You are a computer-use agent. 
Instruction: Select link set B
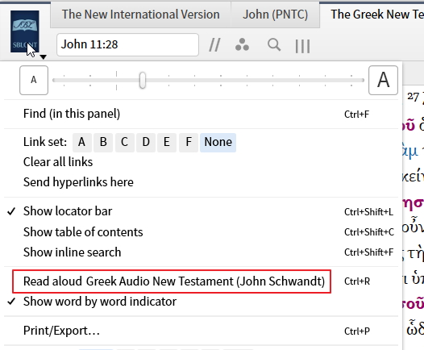[103, 142]
